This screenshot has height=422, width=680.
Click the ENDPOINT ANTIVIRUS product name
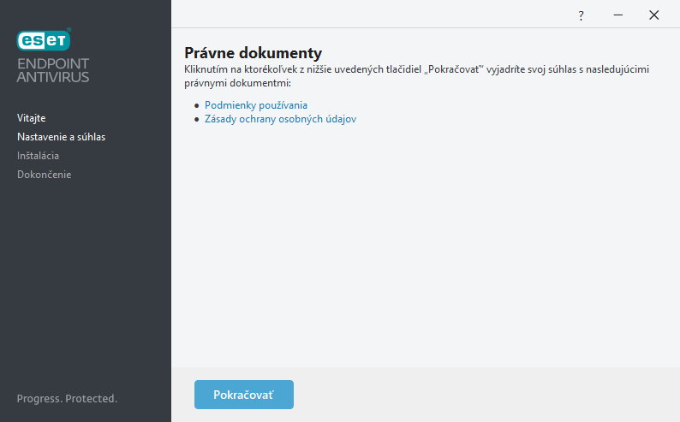click(x=53, y=70)
